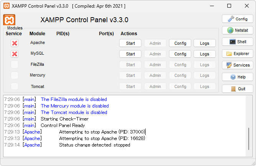
Task: Open the Apache Config menu
Action: (180, 43)
